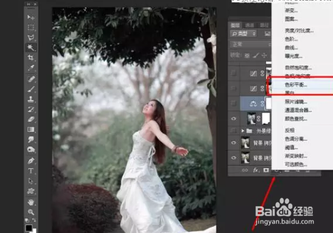Select the Zoom tool

click(31, 212)
